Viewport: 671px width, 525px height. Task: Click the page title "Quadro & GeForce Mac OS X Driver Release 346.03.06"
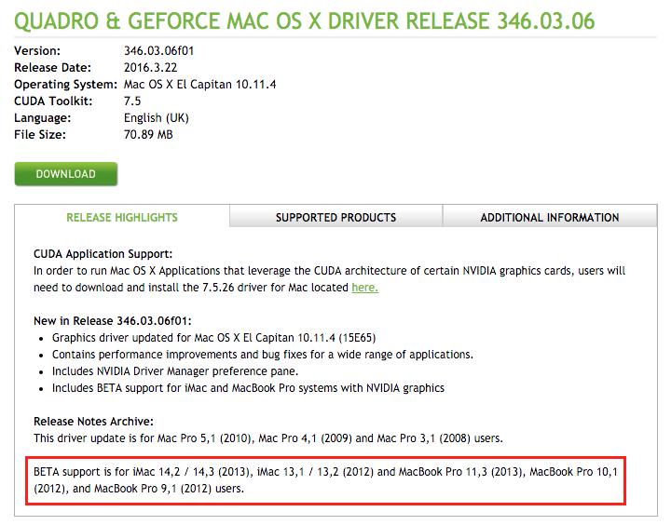click(x=304, y=21)
